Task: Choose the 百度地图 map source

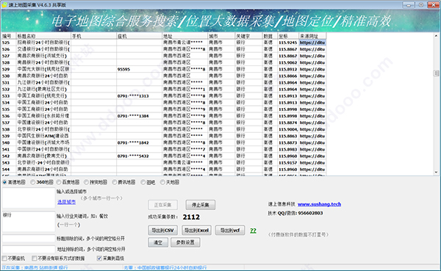Action: [x=68, y=182]
